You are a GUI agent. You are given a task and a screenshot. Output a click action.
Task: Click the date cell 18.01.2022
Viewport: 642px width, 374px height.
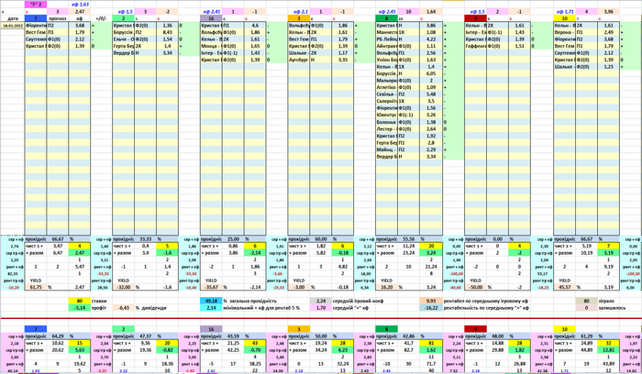[12, 26]
